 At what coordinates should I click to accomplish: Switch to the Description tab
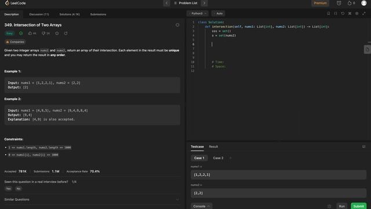tap(12, 14)
